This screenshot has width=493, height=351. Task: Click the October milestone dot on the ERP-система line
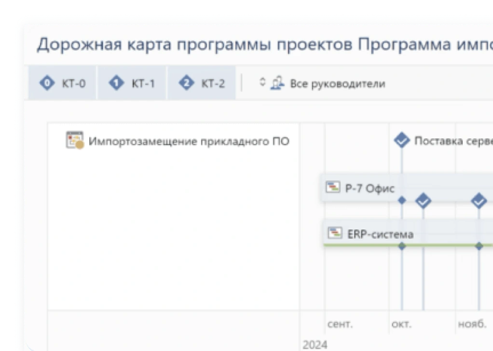[402, 246]
